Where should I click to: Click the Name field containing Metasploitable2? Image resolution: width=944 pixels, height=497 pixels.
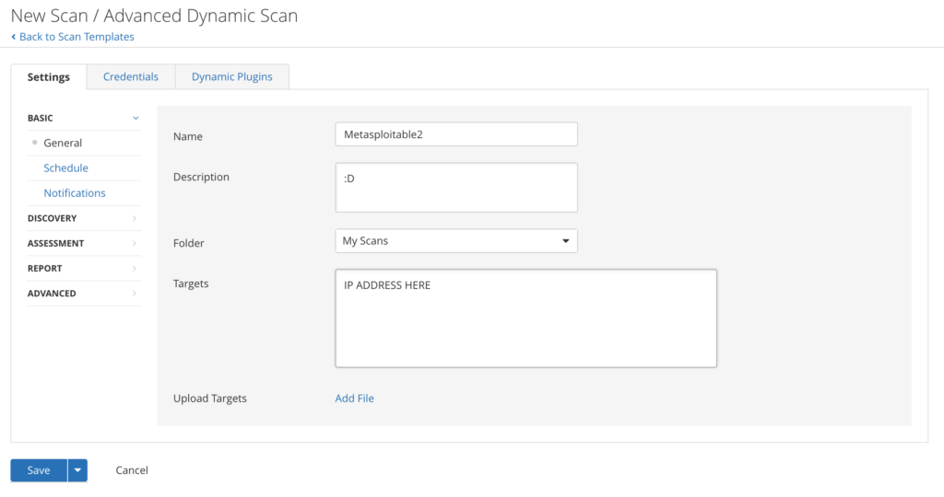[x=456, y=134]
